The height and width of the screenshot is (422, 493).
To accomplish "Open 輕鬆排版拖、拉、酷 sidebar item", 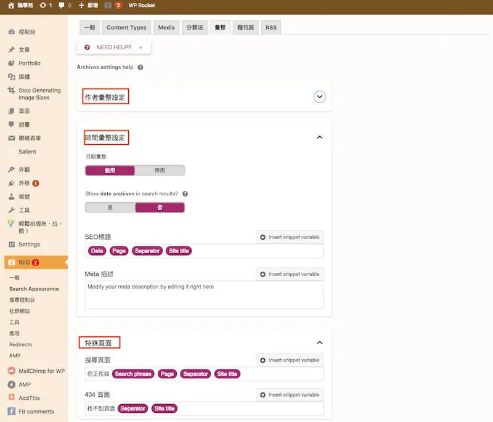I will tap(40, 227).
